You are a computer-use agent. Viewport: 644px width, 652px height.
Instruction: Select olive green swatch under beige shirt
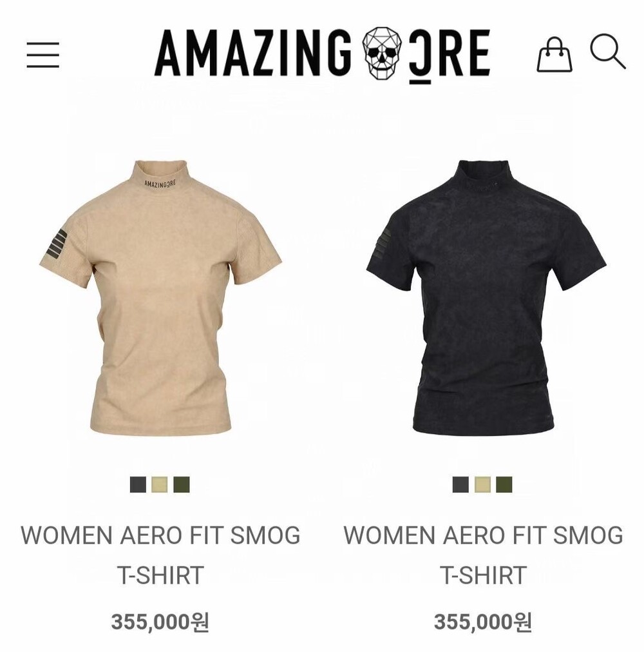pos(182,484)
